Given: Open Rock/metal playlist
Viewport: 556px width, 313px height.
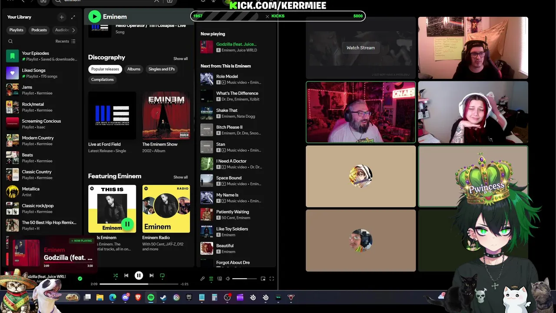Looking at the screenshot, I should coord(42,107).
